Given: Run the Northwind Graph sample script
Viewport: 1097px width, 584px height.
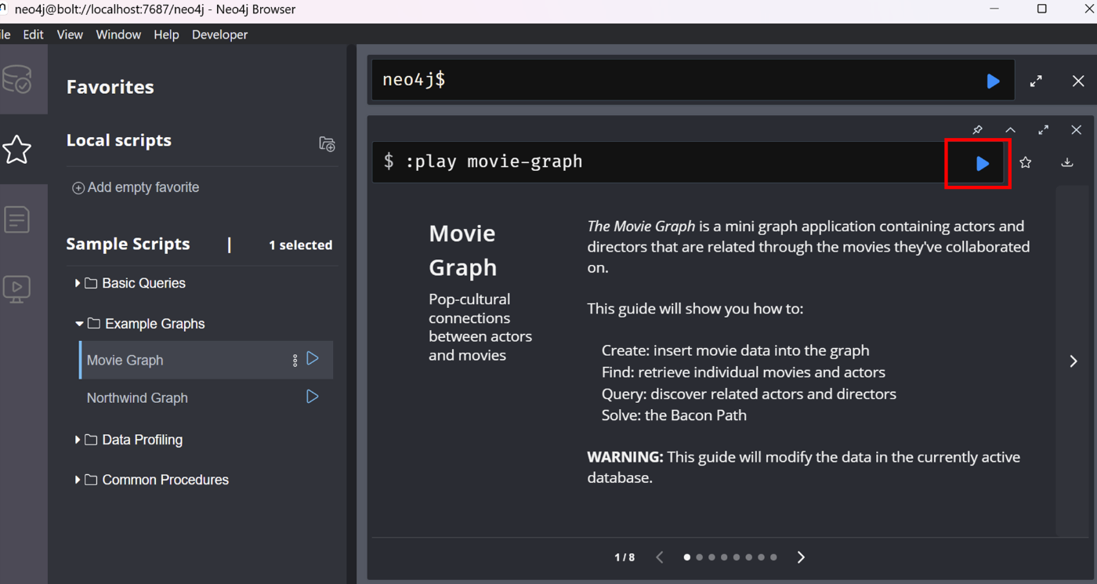Looking at the screenshot, I should click(x=313, y=397).
